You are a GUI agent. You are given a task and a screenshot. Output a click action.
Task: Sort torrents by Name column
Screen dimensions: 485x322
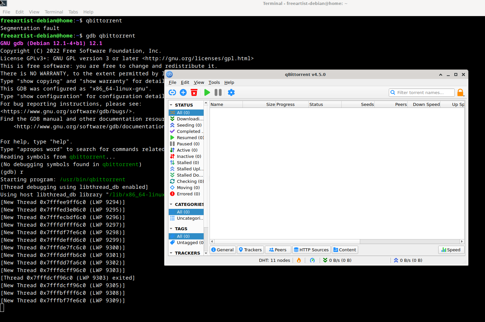tap(226, 104)
